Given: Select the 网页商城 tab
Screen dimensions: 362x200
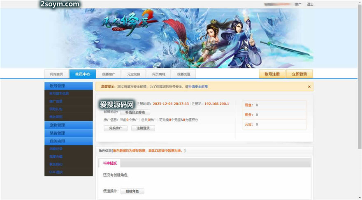Looking at the screenshot, I should [x=158, y=74].
